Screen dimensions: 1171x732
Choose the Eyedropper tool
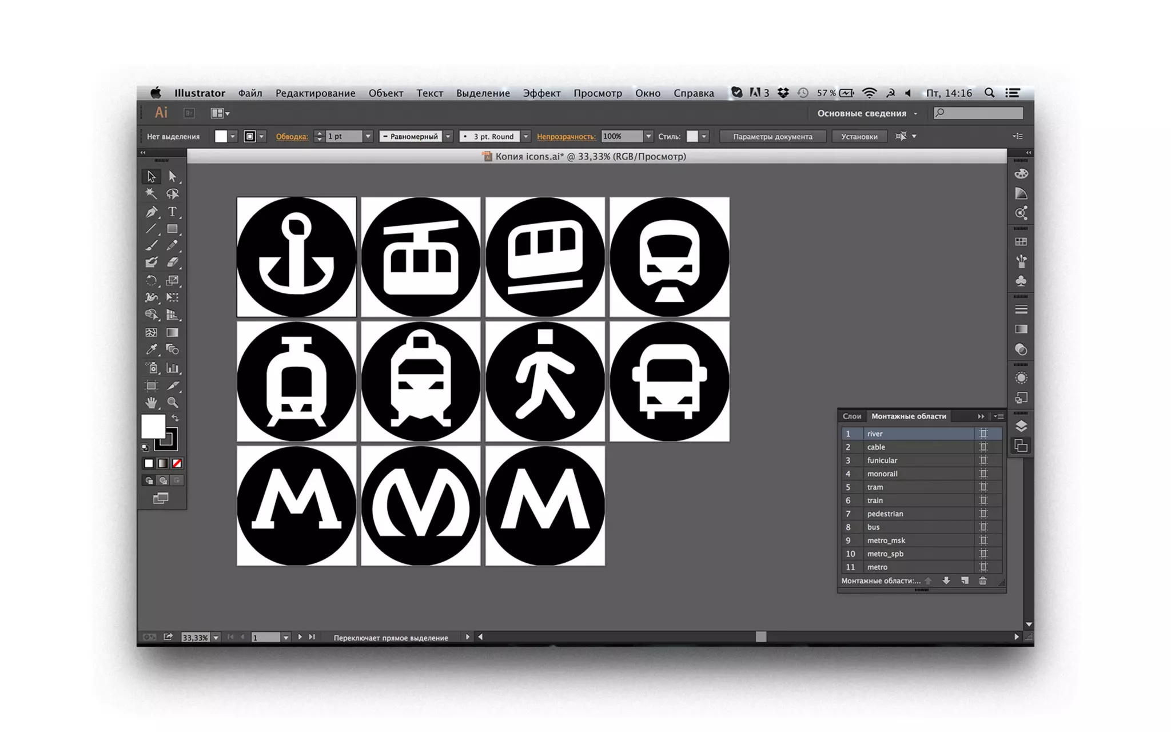click(152, 349)
